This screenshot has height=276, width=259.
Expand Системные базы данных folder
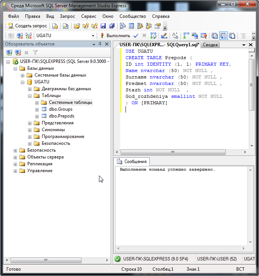[22, 75]
